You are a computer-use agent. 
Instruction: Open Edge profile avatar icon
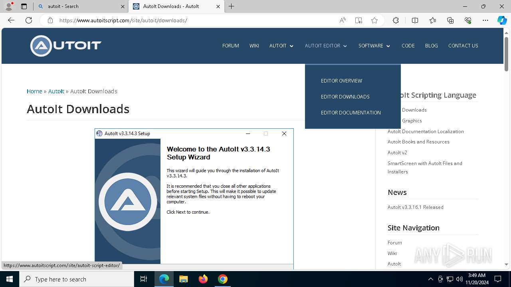pyautogui.click(x=9, y=6)
